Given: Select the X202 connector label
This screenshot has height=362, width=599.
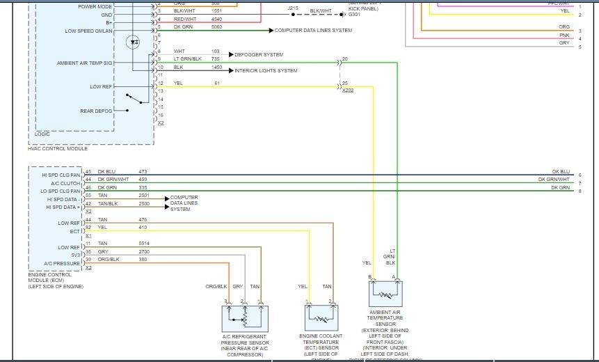Looking at the screenshot, I should point(347,90).
